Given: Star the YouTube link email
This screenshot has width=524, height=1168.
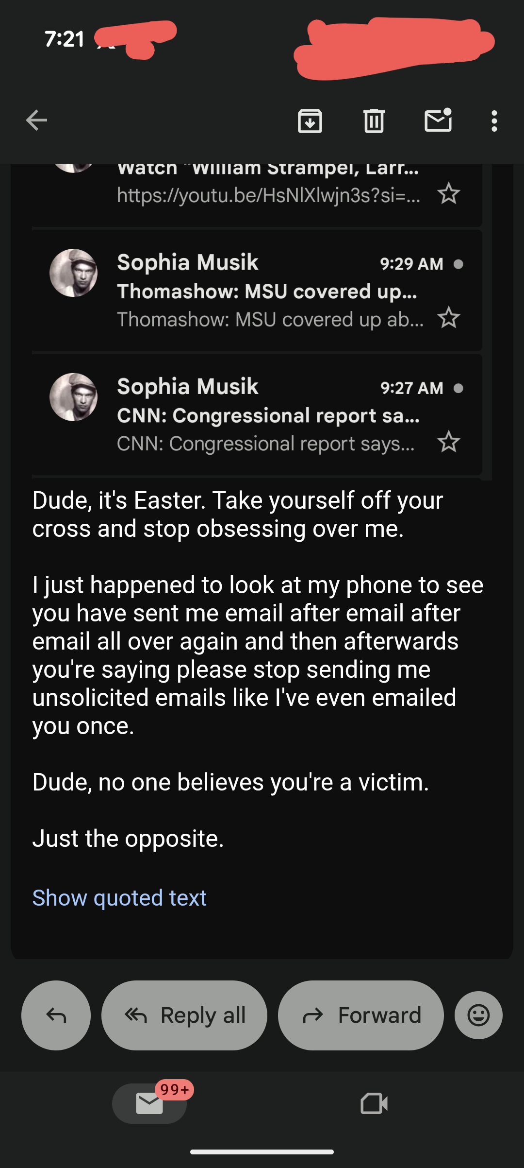Looking at the screenshot, I should tap(448, 194).
